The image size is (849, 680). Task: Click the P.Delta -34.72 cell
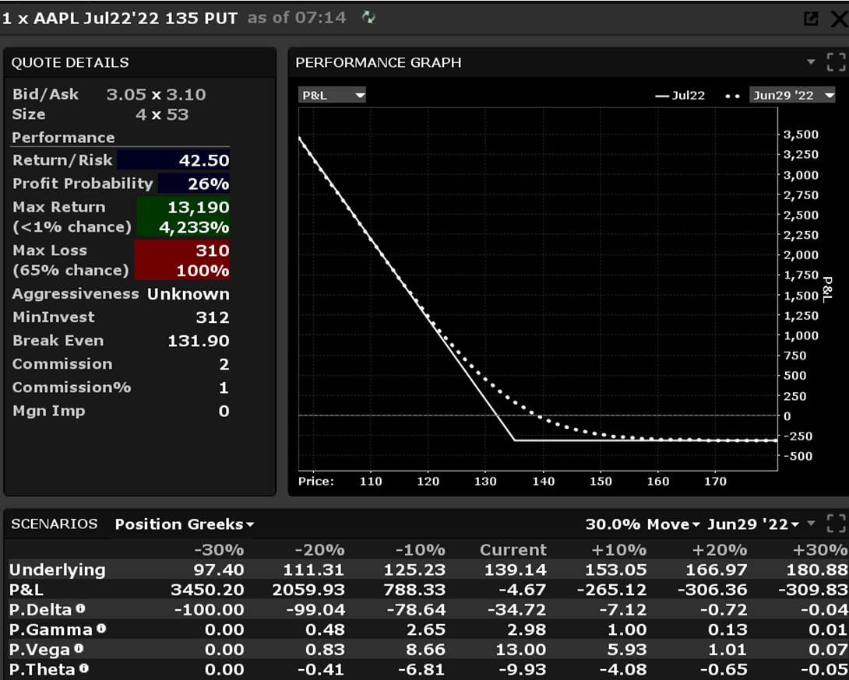tap(516, 610)
